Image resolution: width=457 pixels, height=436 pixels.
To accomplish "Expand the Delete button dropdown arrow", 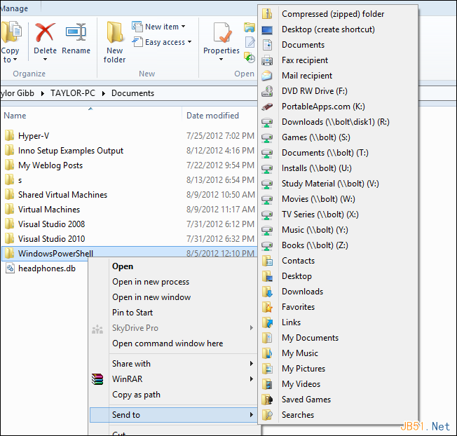I will coord(45,60).
